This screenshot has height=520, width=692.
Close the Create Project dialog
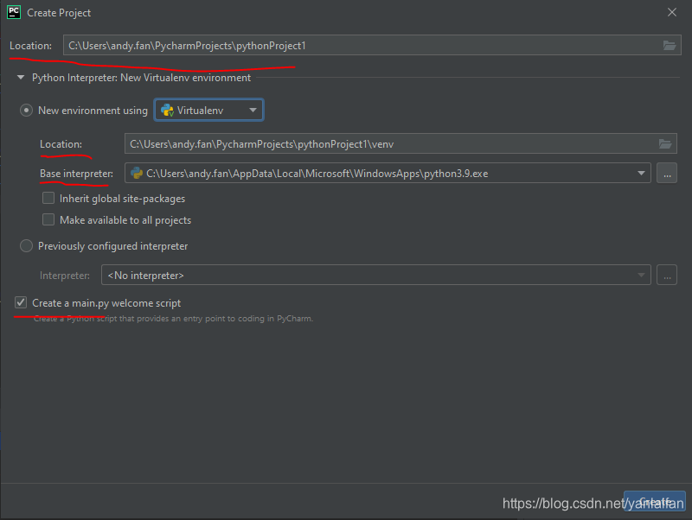point(672,12)
